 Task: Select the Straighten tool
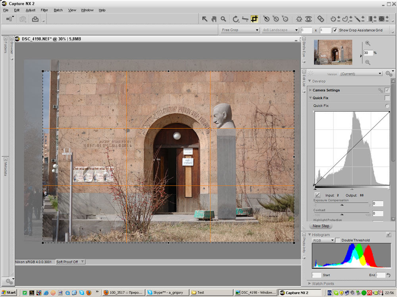point(245,19)
